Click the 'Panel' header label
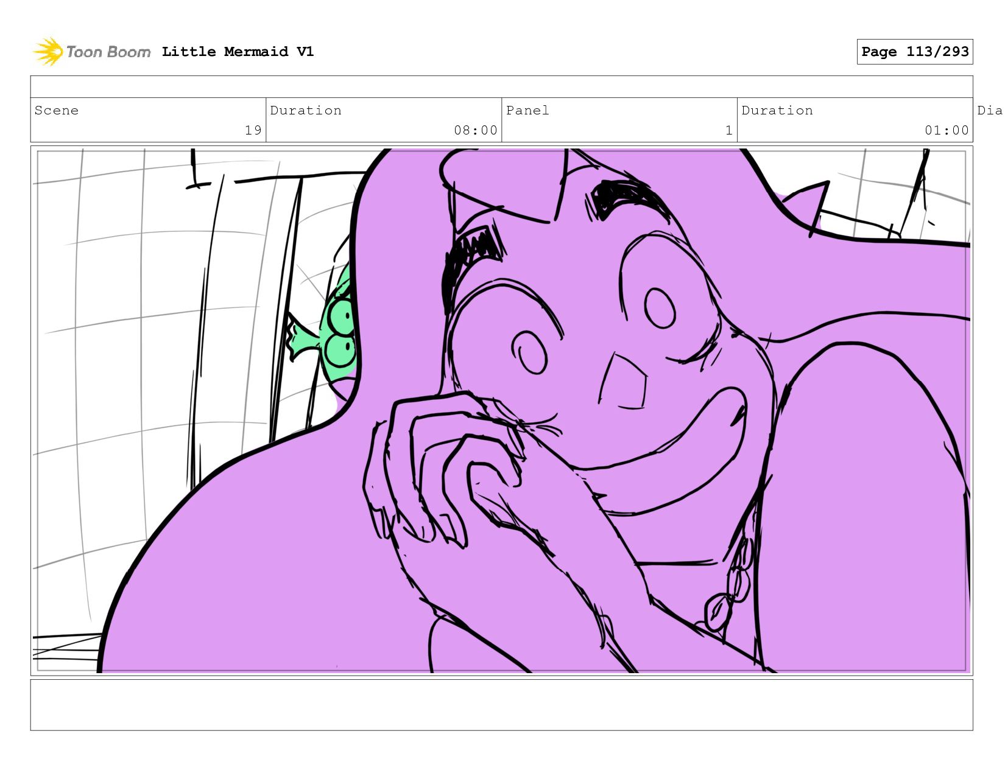 pos(527,110)
